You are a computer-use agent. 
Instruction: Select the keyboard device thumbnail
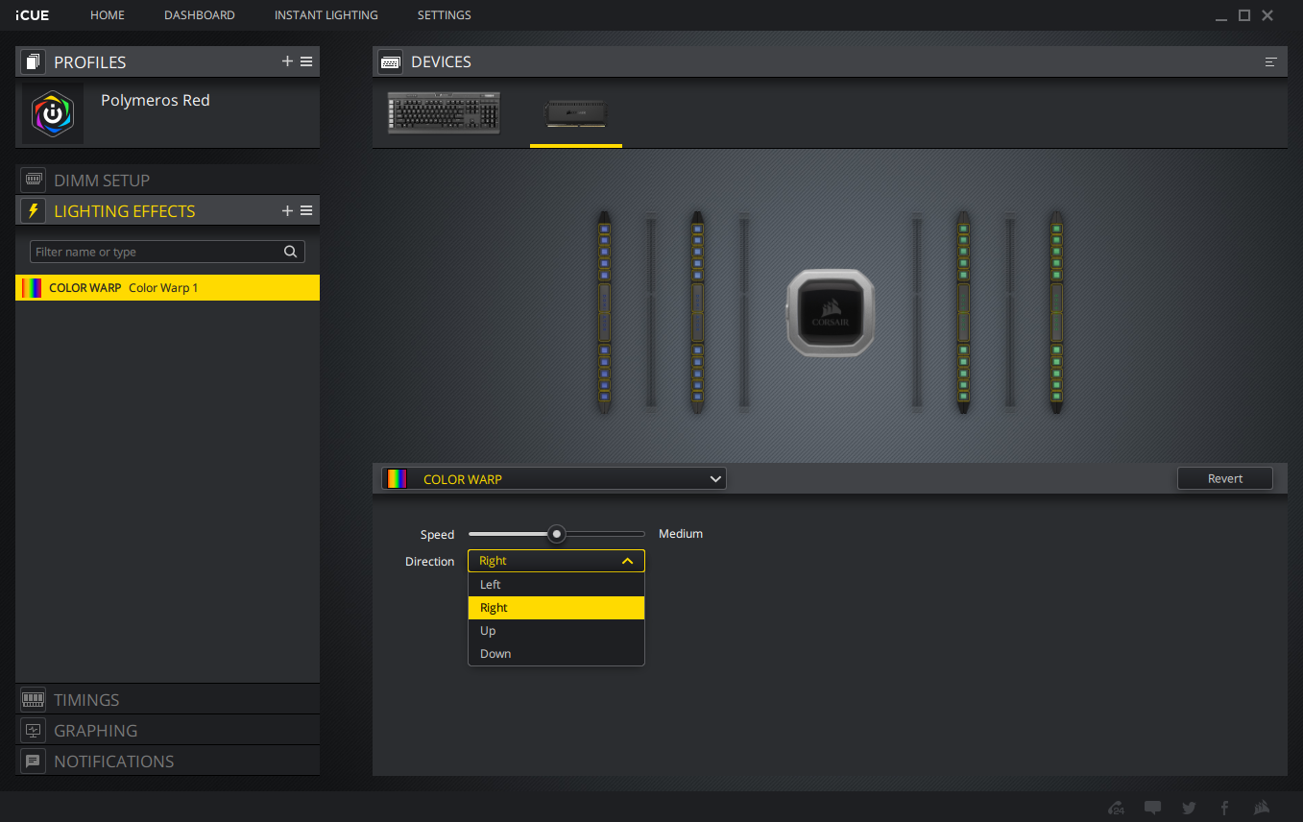coord(444,113)
